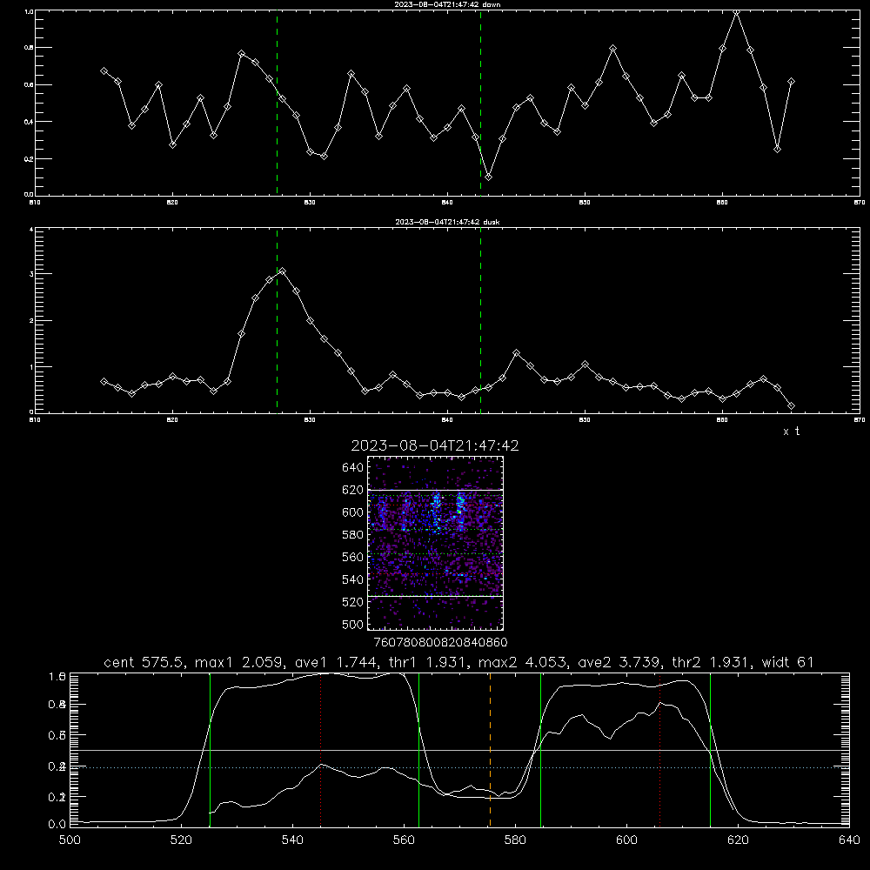Click the '3' tick label on the dusk y-axis
Viewport: 870px width, 870px height.
(x=31, y=274)
